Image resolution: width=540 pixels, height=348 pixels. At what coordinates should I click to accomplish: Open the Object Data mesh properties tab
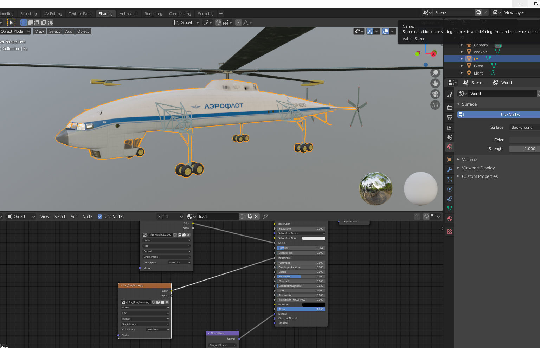click(449, 209)
